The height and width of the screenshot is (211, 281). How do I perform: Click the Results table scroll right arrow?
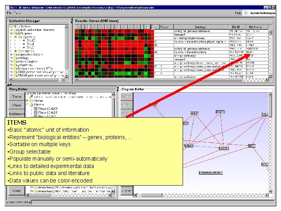(x=267, y=79)
